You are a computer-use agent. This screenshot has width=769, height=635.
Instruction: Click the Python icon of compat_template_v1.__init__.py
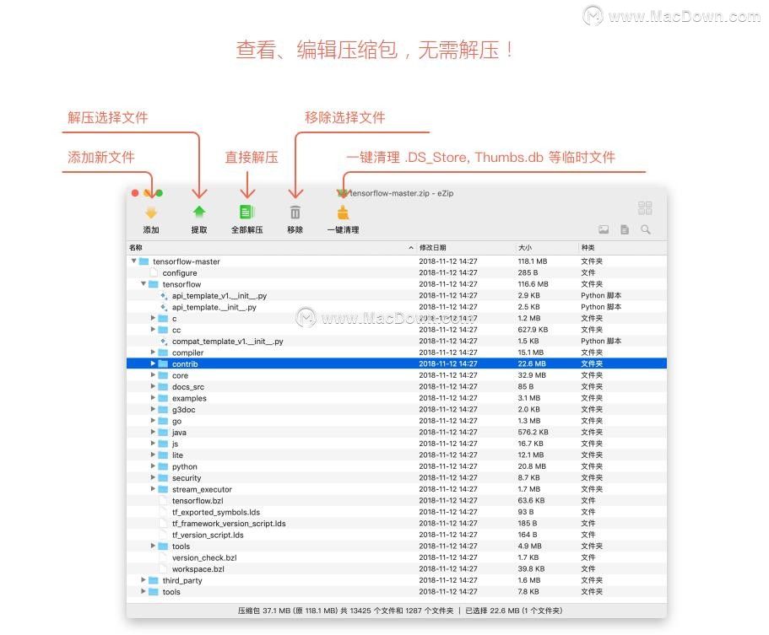tap(164, 341)
